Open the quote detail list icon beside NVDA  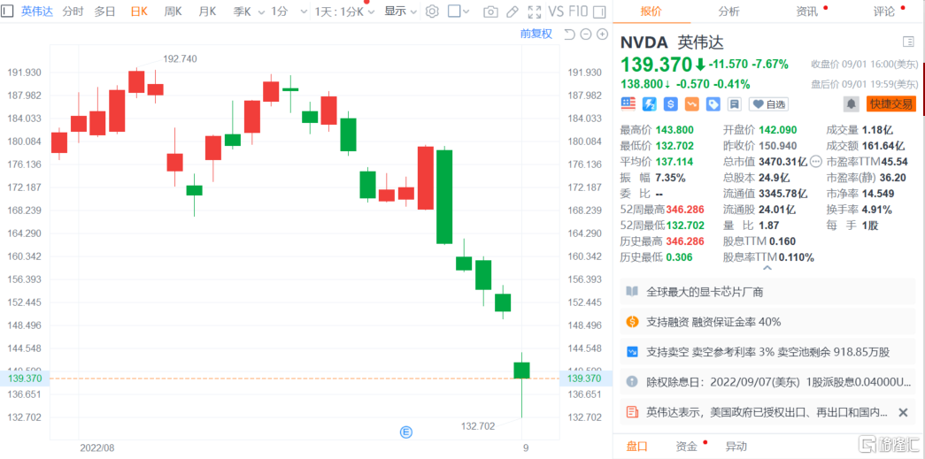coord(908,42)
